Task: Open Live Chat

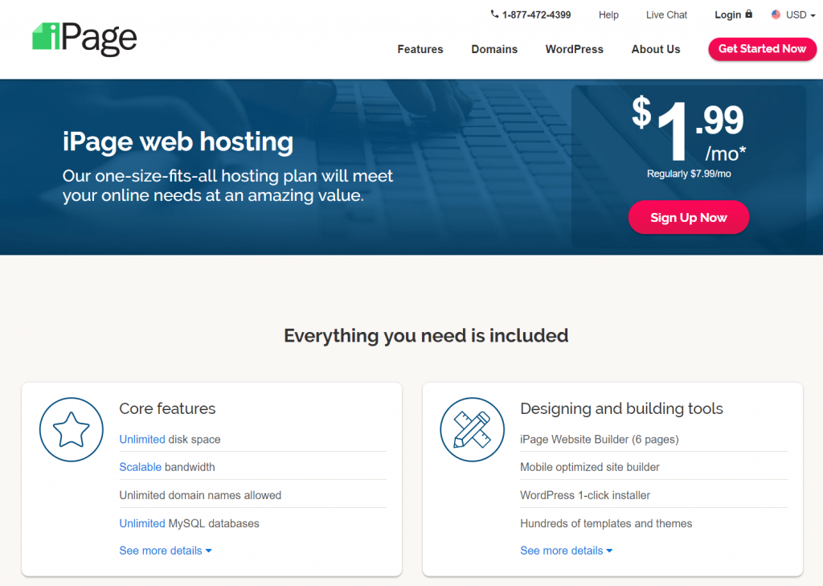Action: click(666, 14)
